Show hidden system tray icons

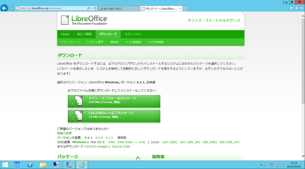pyautogui.click(x=261, y=165)
